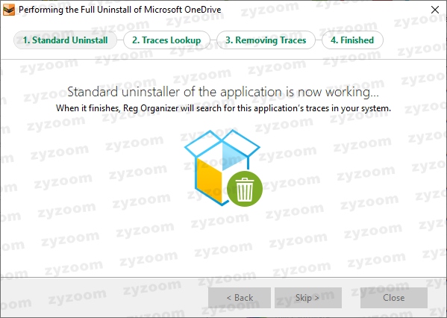Select the 1. Standard Uninstall step
The image size is (447, 318).
pos(65,40)
